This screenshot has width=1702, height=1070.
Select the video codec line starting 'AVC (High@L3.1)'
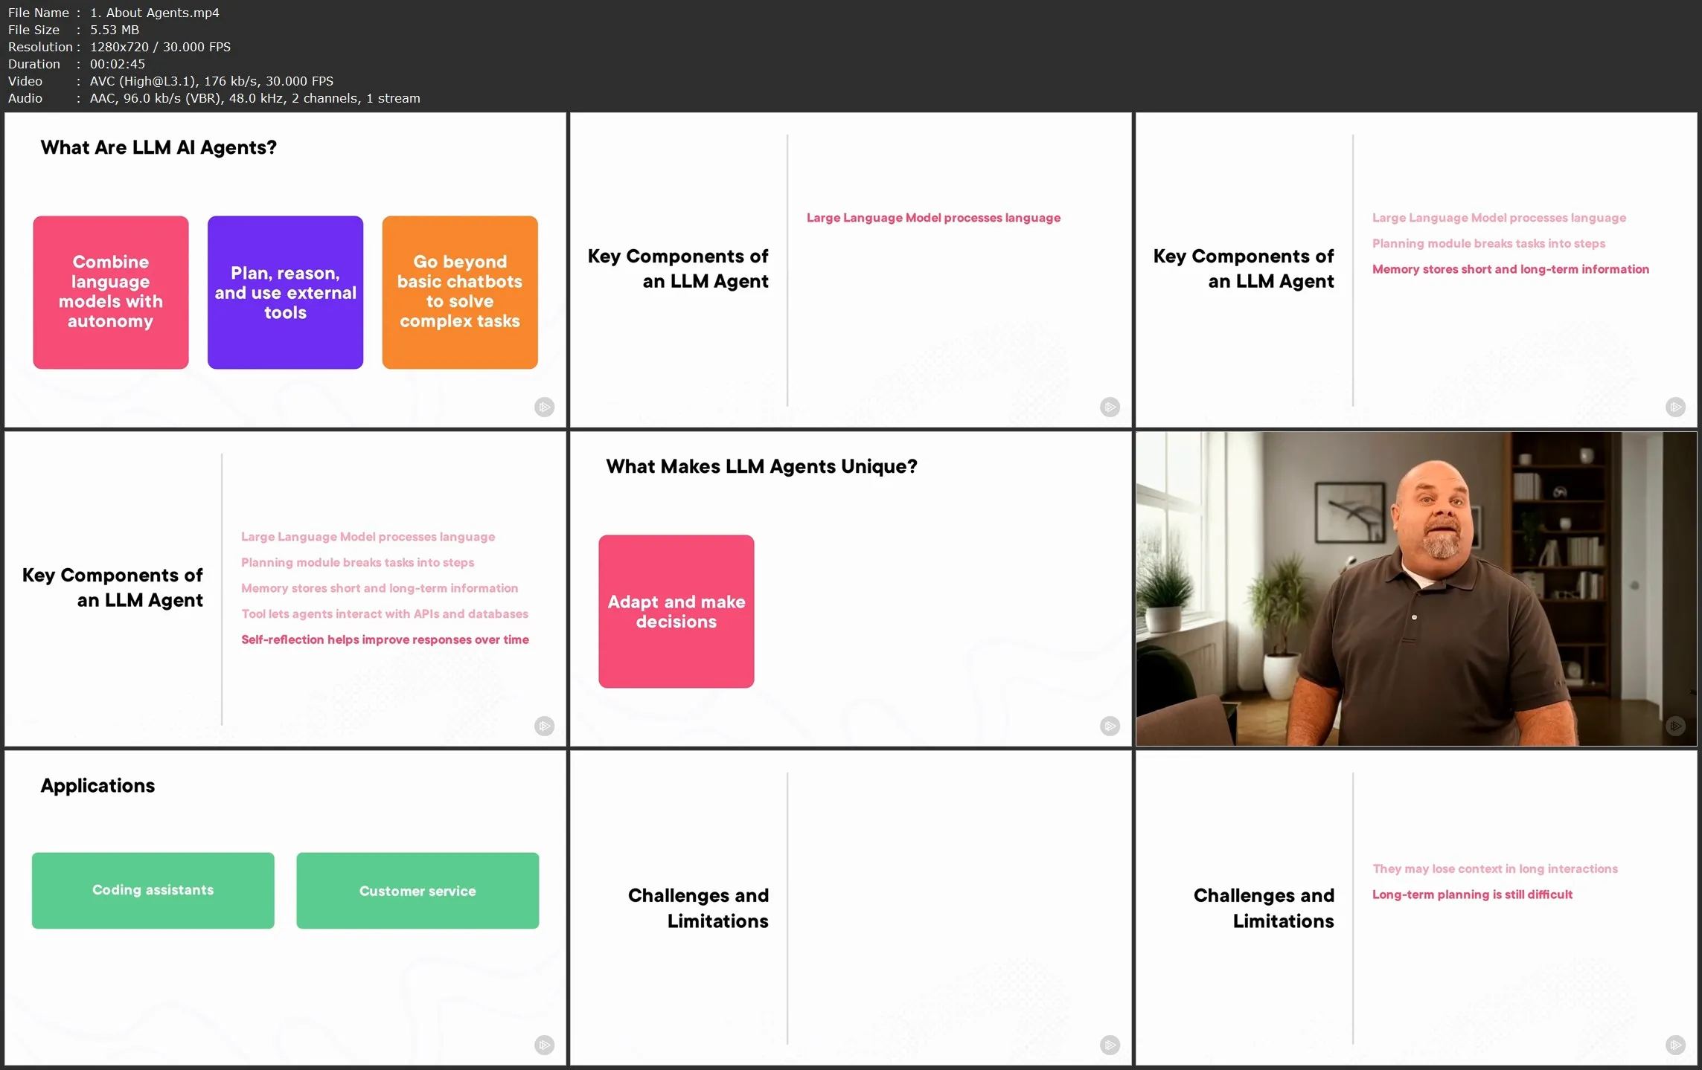pos(211,81)
